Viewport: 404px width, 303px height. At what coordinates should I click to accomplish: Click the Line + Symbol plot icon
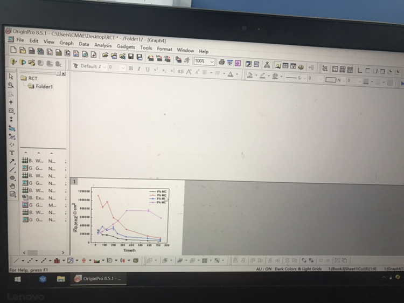[44, 261]
